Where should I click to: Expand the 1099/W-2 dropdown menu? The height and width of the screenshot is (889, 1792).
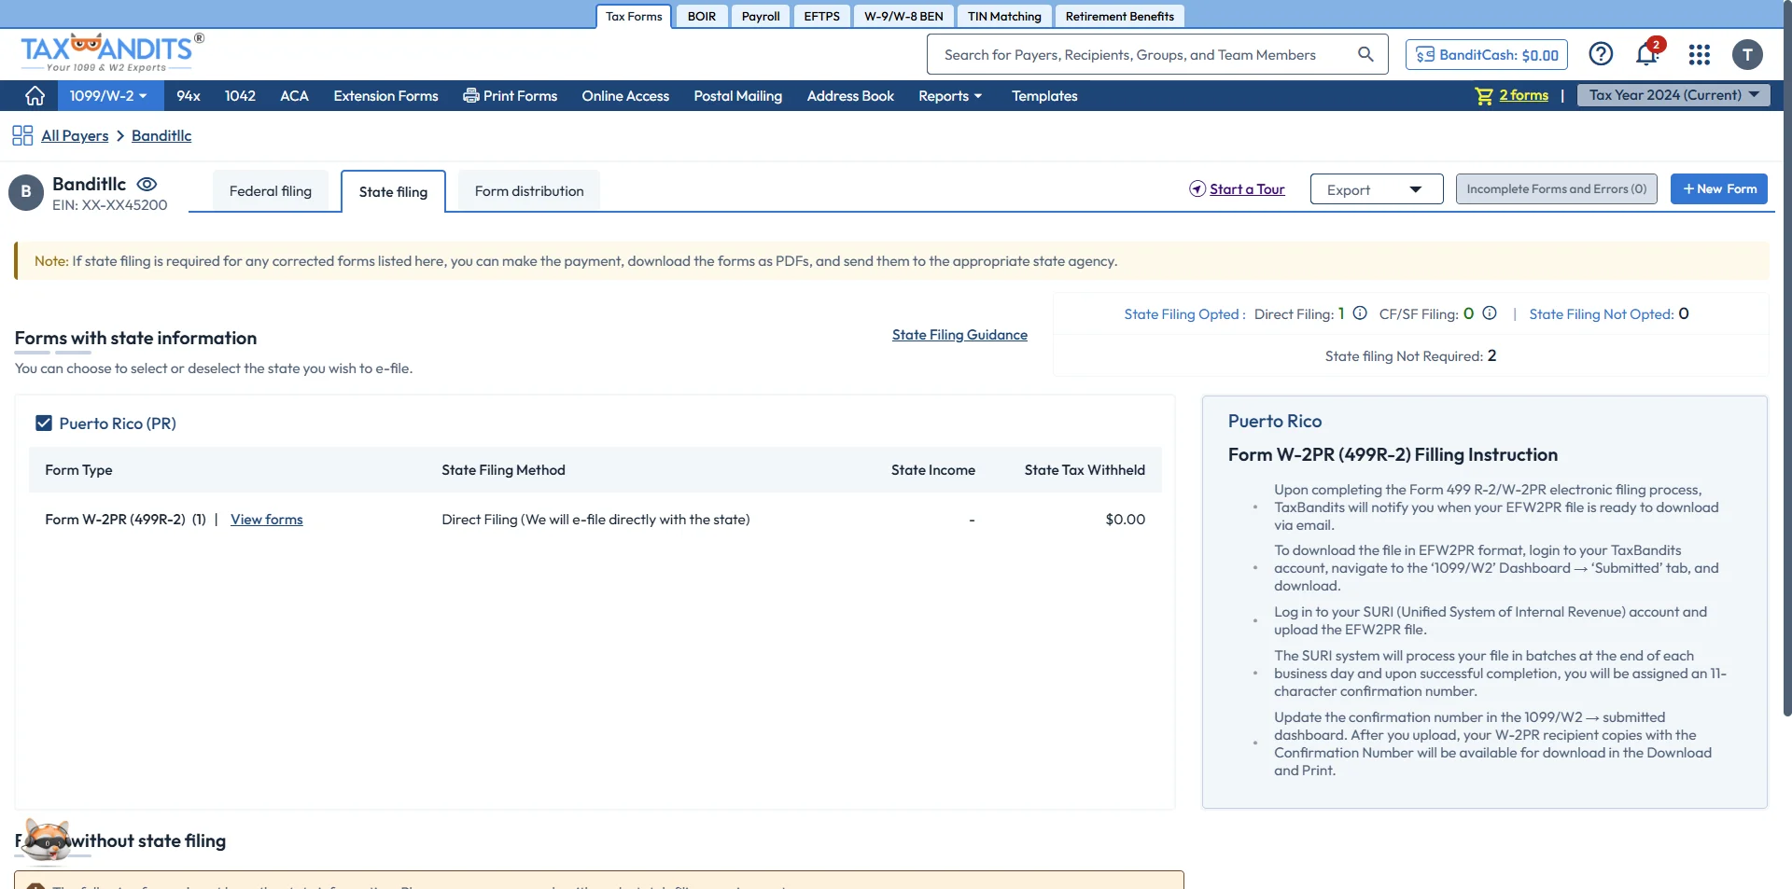coord(108,96)
